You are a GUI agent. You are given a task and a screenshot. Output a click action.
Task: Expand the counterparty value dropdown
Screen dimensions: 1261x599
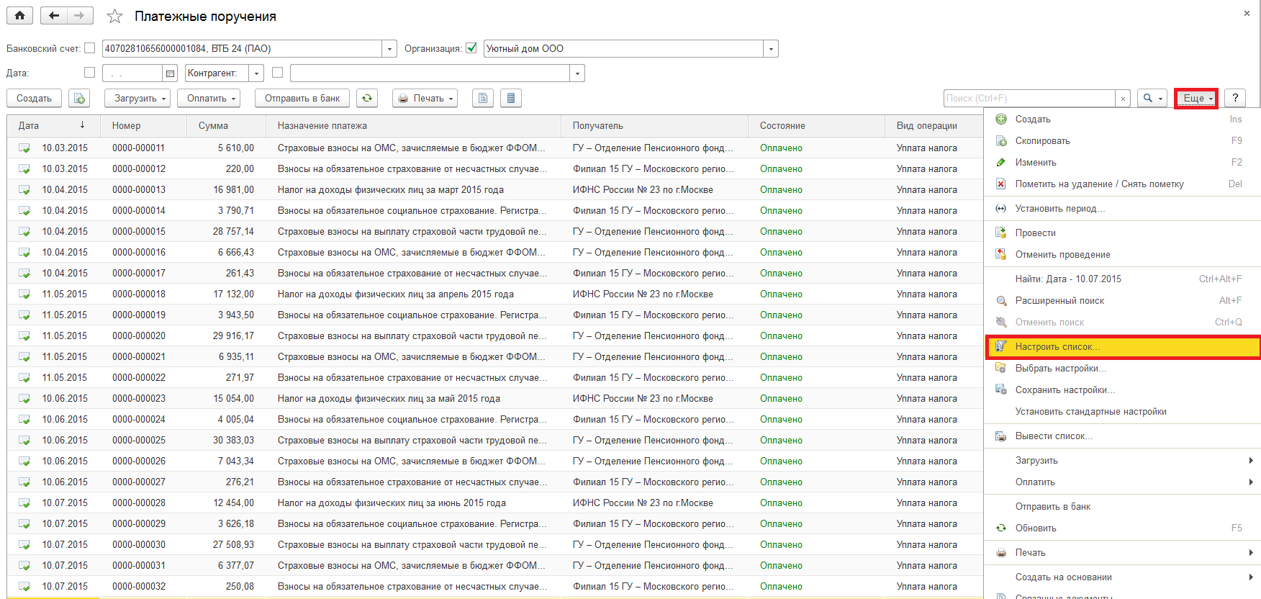[577, 73]
